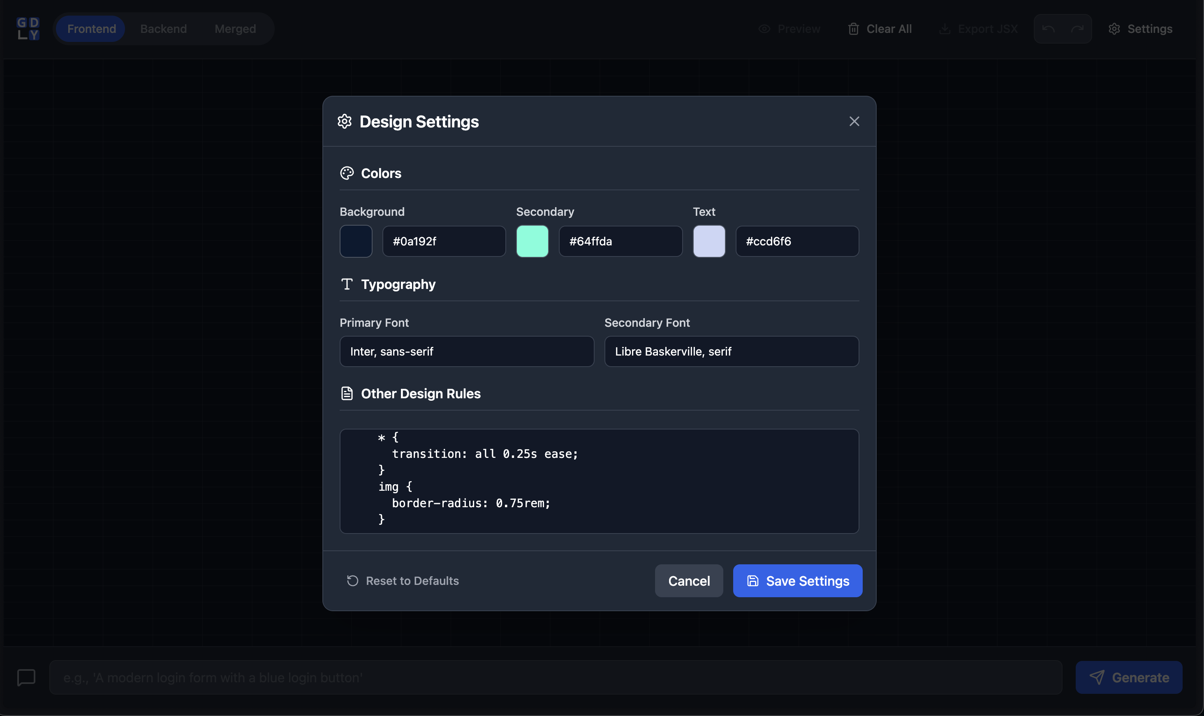
Task: Close the Design Settings dialog with X
Action: (854, 121)
